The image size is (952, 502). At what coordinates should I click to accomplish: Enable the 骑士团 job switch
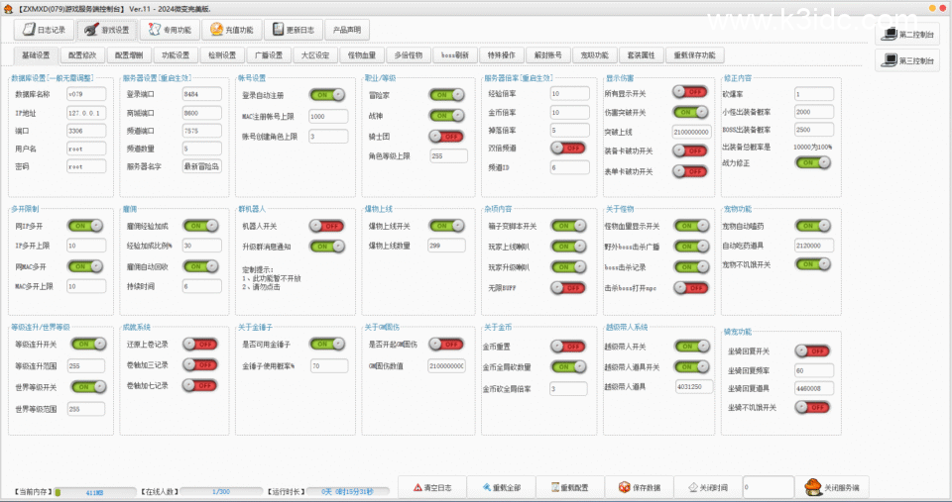447,137
